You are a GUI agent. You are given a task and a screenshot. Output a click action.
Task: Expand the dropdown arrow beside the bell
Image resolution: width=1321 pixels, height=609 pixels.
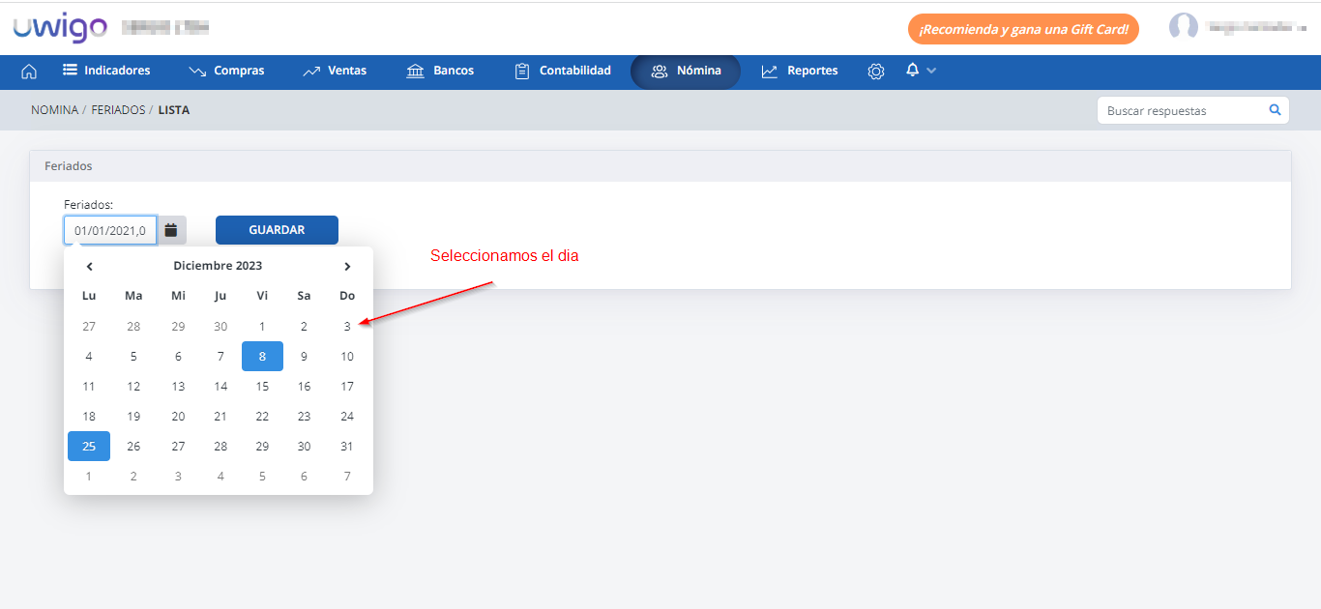[x=931, y=71]
